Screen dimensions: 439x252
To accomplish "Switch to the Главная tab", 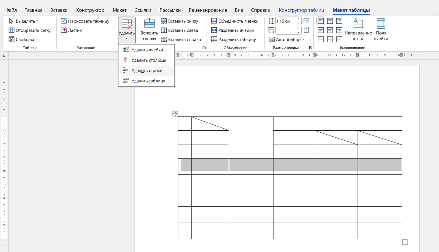I will point(33,10).
